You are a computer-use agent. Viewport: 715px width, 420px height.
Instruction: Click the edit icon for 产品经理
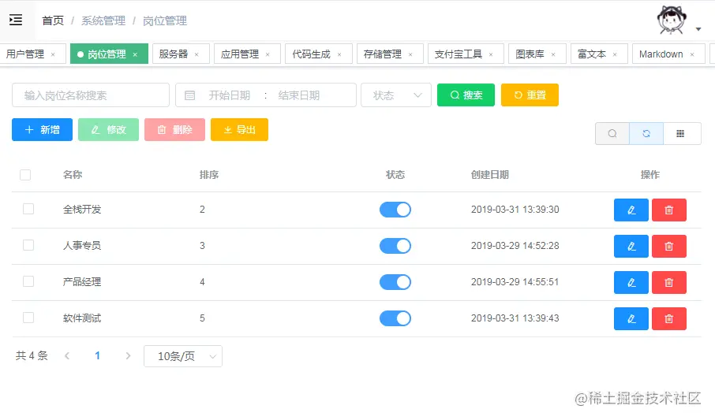click(631, 282)
